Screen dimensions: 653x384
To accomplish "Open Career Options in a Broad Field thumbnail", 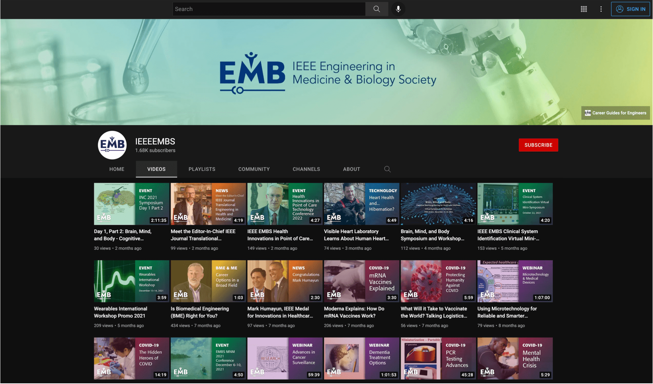I will tap(208, 281).
